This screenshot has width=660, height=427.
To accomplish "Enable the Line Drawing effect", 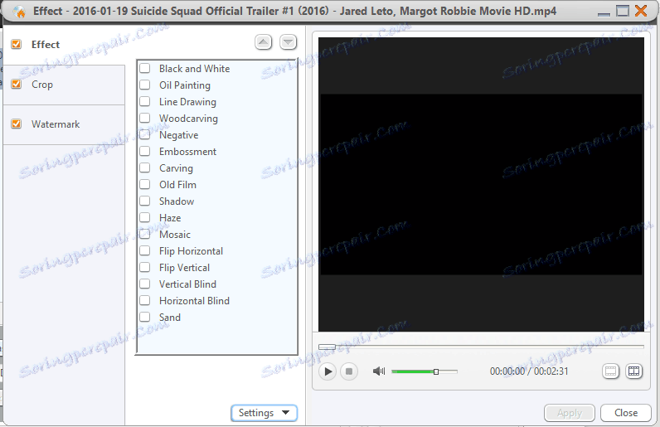I will 145,101.
